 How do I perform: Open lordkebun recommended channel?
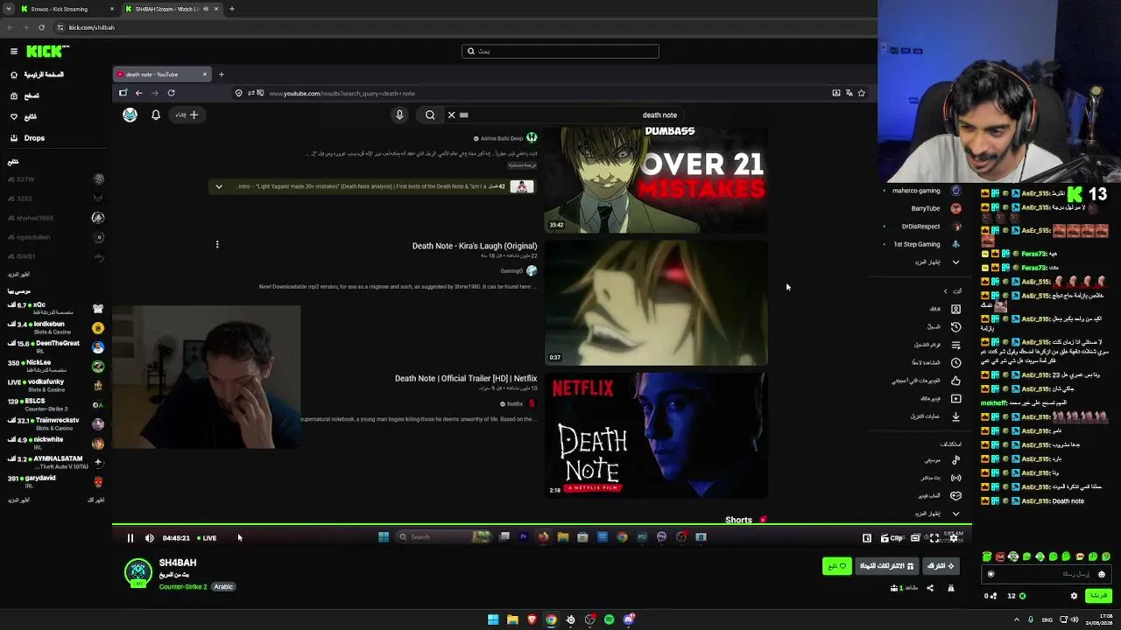coord(54,327)
